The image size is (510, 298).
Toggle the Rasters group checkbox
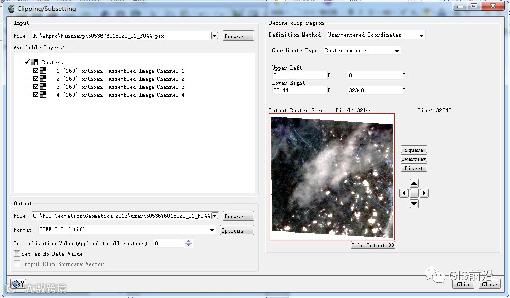[27, 62]
